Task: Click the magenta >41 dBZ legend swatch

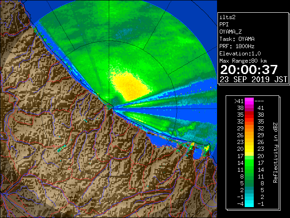Action: [x=249, y=101]
